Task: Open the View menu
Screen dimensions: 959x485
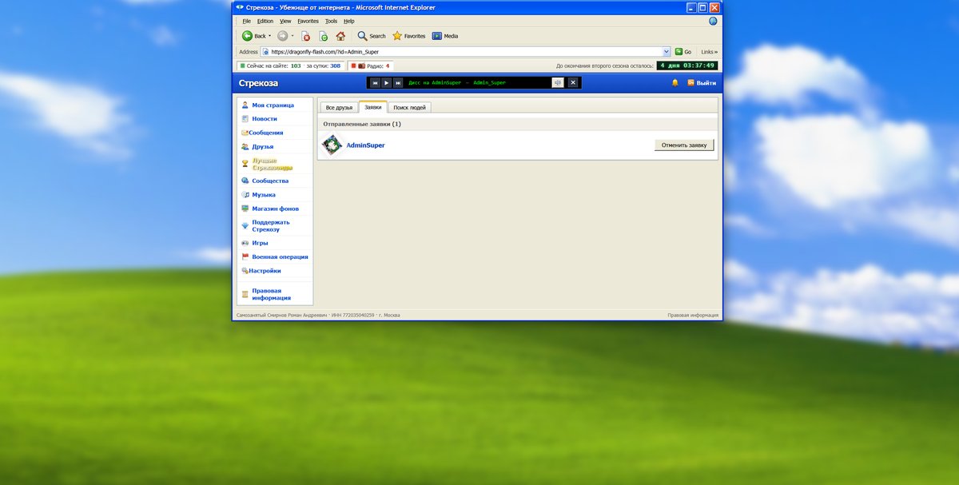Action: (x=285, y=21)
